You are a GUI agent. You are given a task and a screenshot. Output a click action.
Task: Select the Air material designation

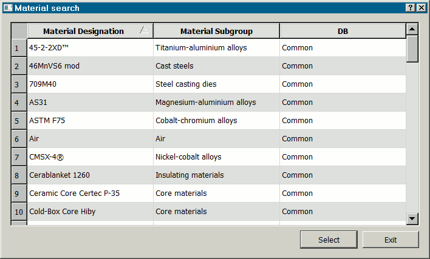coord(35,139)
